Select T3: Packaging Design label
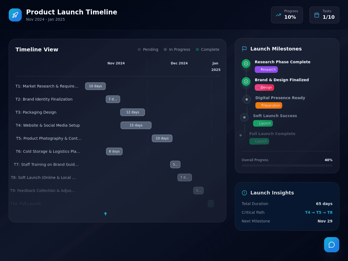Screen dimensions: 348x261 (36, 112)
